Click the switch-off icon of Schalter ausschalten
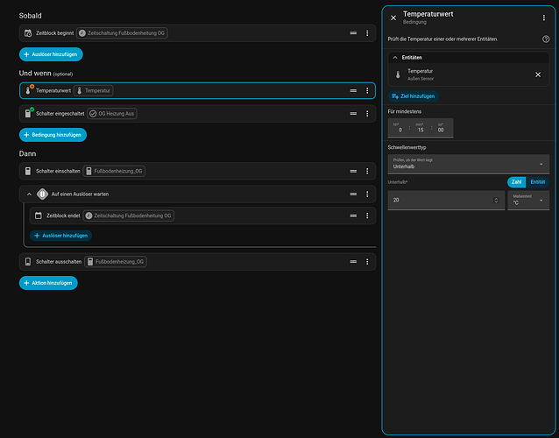Screen dimensions: 559x438 (x=28, y=262)
